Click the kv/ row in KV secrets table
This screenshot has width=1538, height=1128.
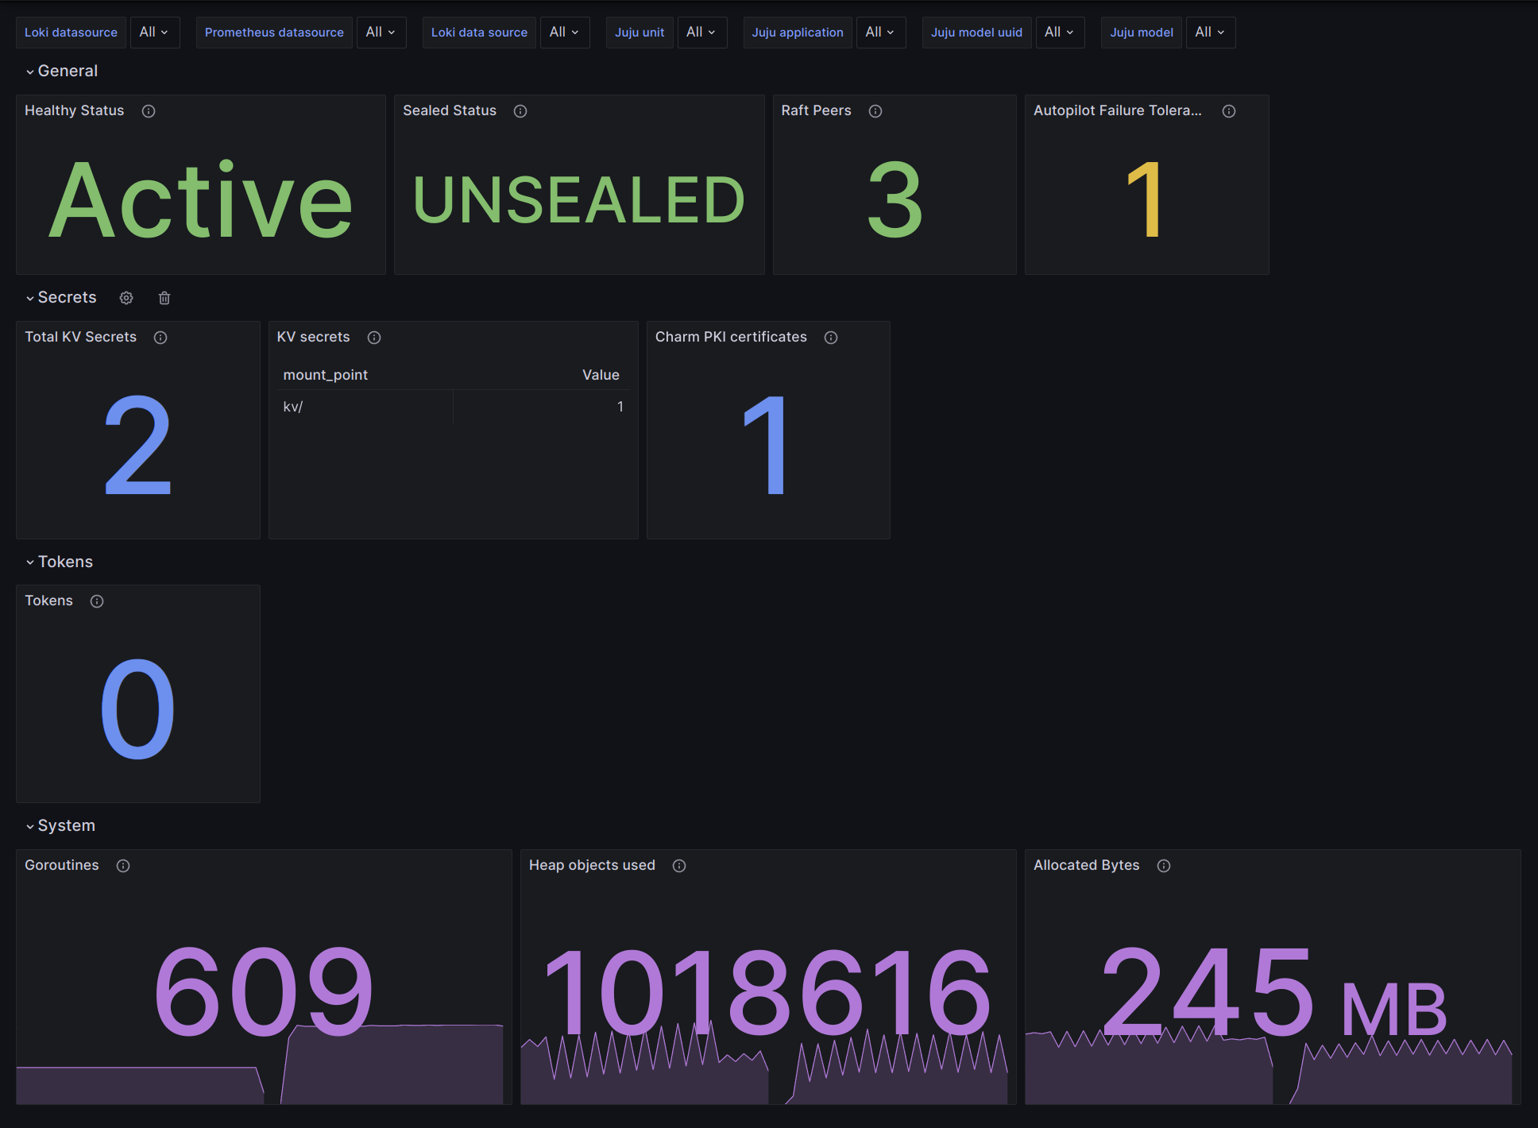pos(293,407)
